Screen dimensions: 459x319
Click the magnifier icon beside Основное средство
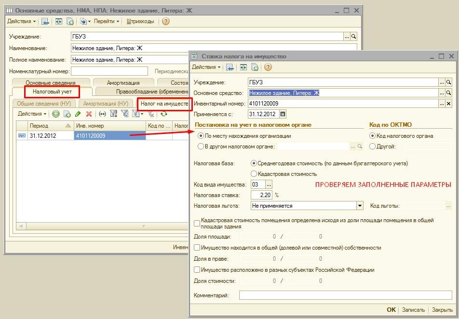(448, 93)
